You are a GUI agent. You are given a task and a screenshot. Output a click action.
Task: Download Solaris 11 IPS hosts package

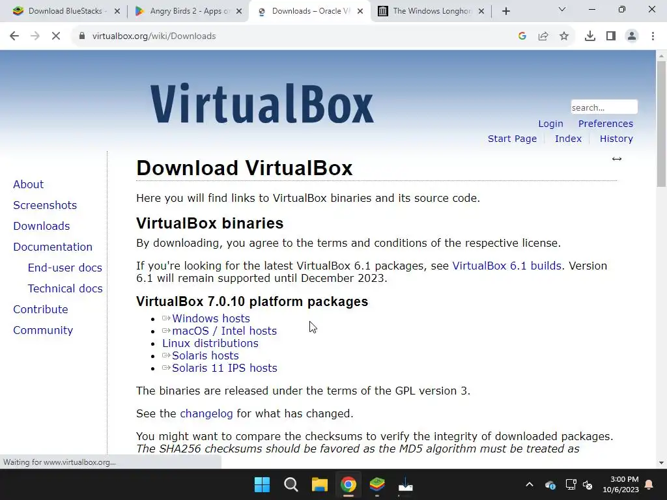224,368
